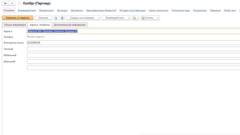Click the field containing 0232568236
The image size is (240, 135).
pos(133,43)
